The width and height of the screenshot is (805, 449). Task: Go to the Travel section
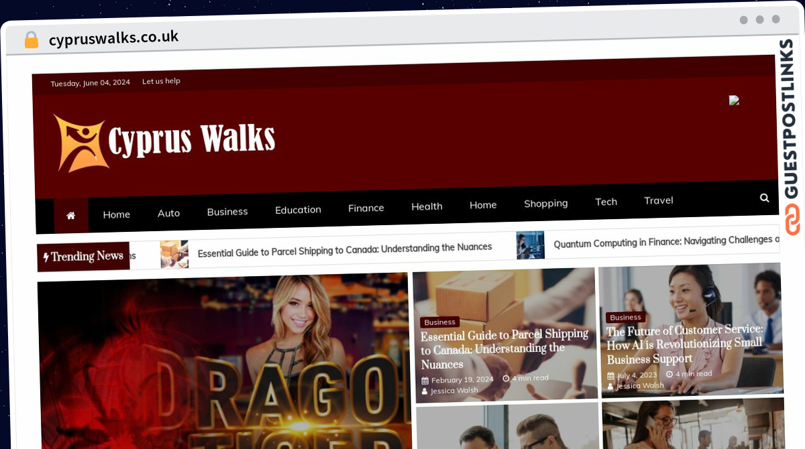[659, 200]
